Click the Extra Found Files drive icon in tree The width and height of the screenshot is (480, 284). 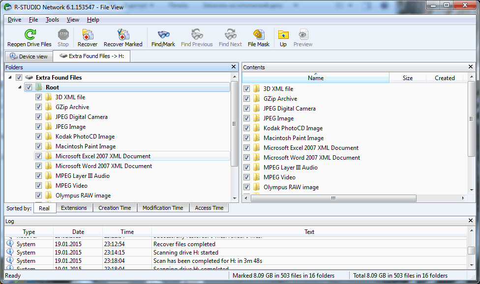pos(30,78)
